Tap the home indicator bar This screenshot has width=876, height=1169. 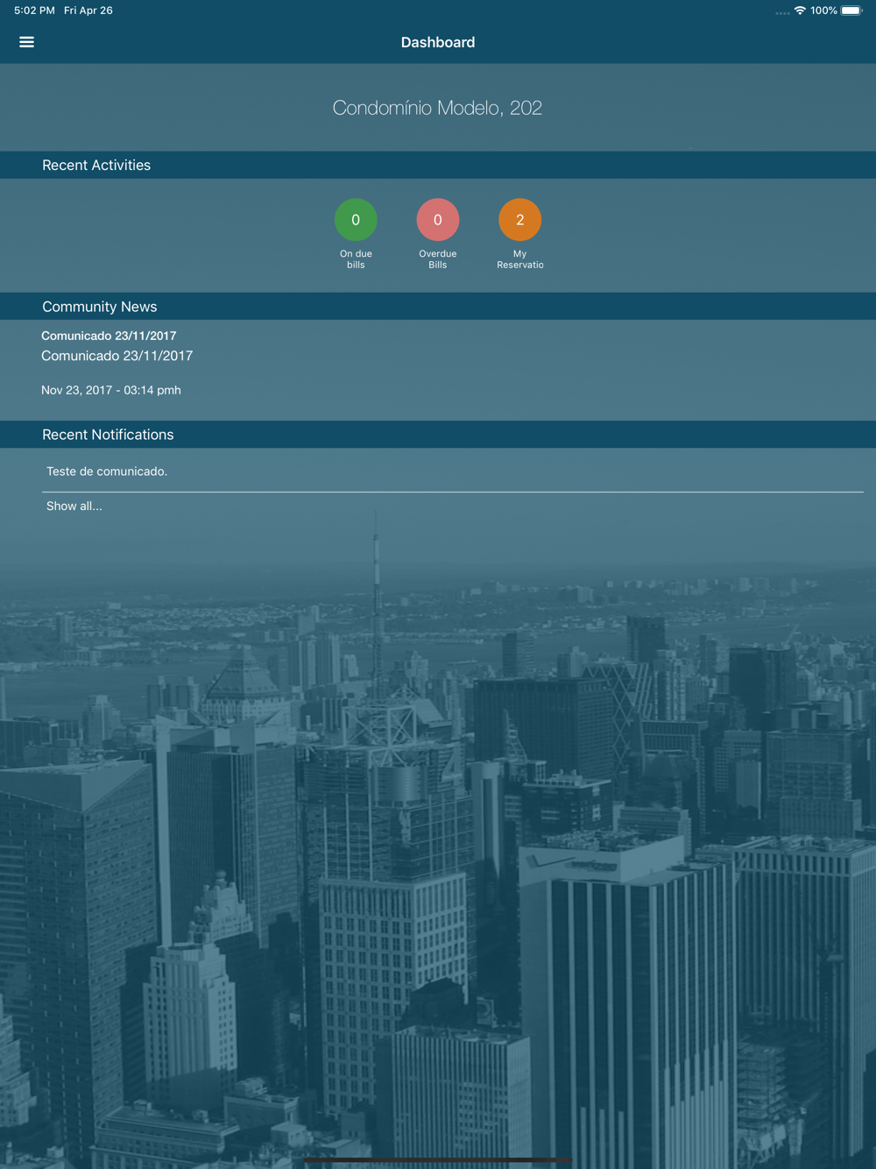tap(438, 1160)
